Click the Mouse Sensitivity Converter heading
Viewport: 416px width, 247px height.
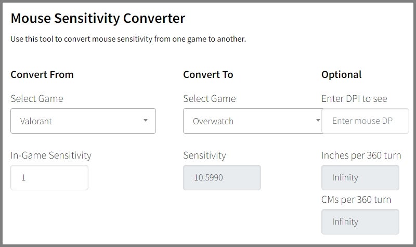click(98, 19)
